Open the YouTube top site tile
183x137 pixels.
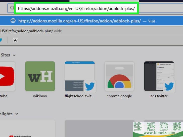[x=7, y=76]
